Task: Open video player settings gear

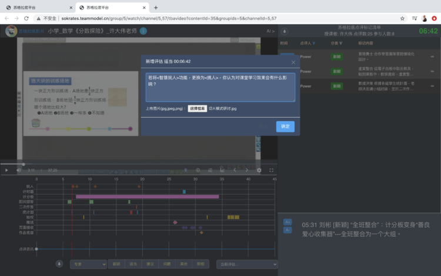Action: click(259, 170)
